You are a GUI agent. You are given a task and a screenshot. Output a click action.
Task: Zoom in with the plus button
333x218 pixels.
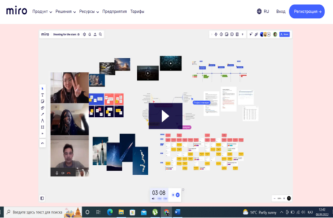[x=284, y=198]
